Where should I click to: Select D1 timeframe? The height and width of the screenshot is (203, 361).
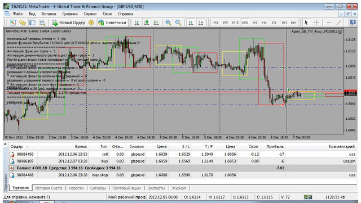(274, 22)
